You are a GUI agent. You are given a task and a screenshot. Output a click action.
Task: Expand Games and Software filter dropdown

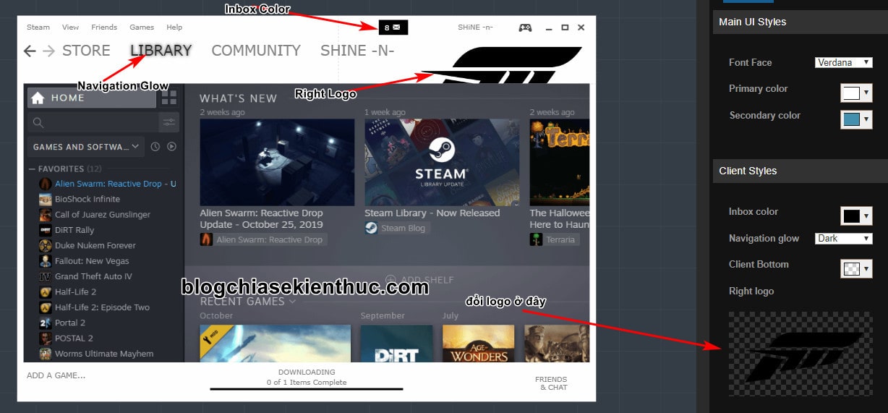coord(86,147)
